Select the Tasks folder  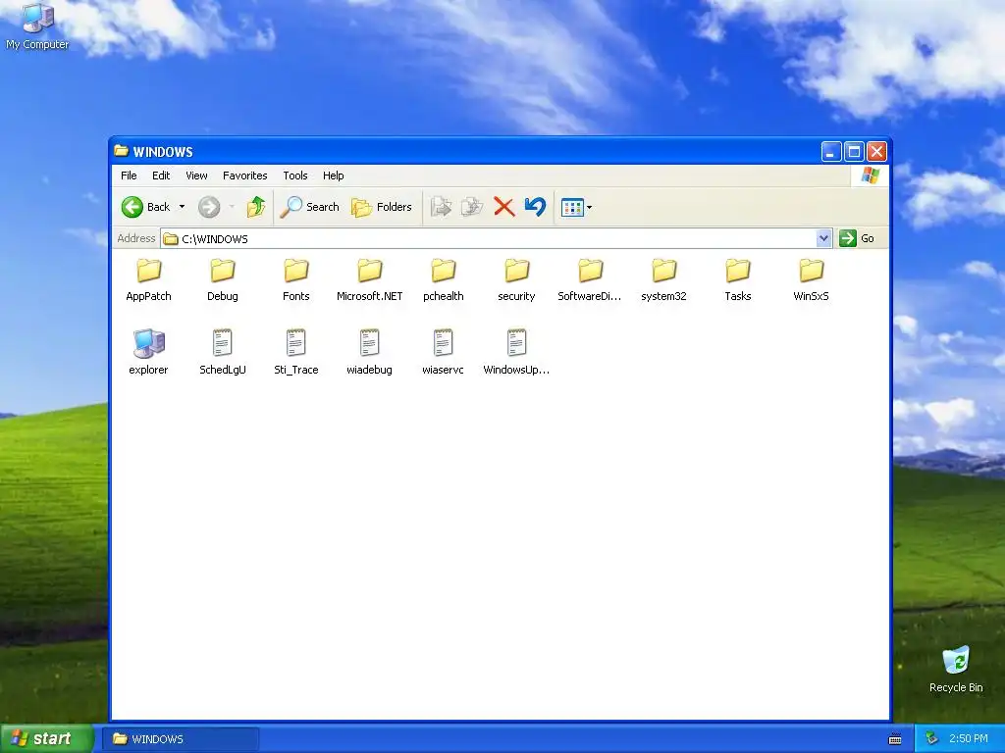click(x=738, y=279)
